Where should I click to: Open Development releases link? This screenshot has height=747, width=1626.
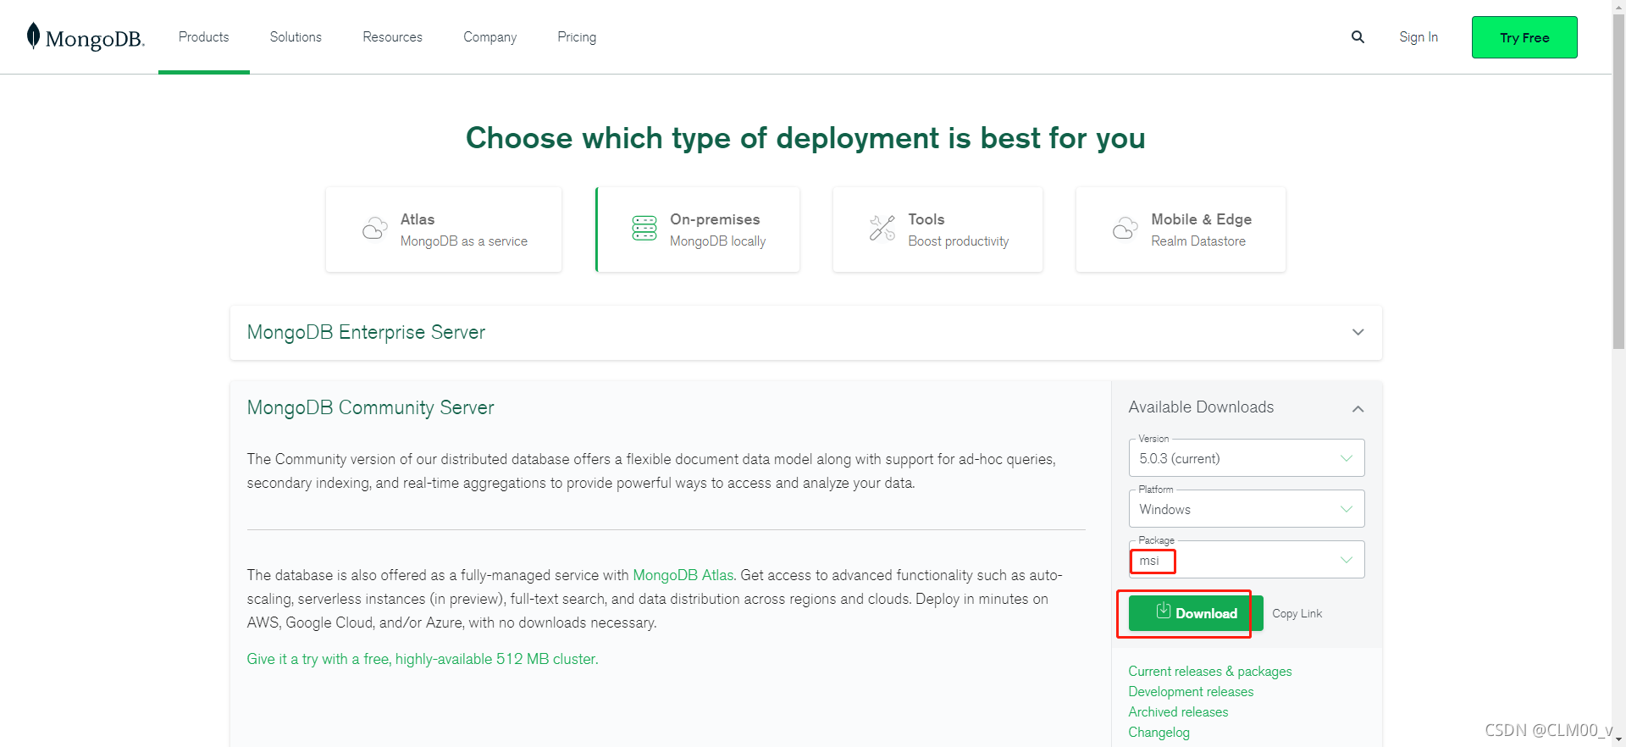point(1191,691)
